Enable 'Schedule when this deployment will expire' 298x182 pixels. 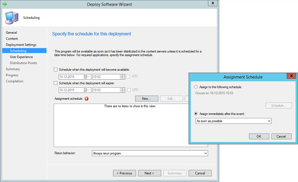[x=56, y=83]
